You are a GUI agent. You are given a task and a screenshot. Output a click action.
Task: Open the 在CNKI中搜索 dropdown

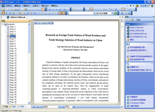112,13
